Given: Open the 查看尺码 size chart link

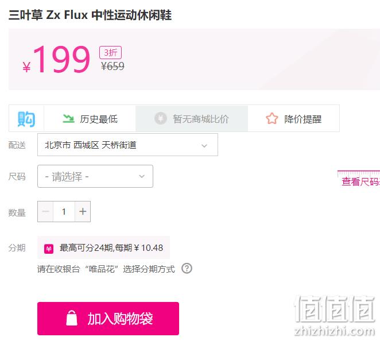Looking at the screenshot, I should click(x=360, y=181).
